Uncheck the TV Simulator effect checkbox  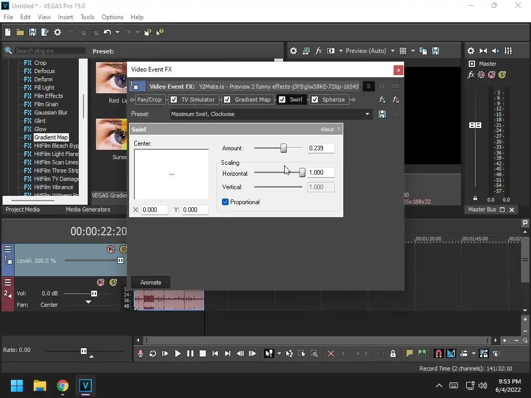point(174,99)
